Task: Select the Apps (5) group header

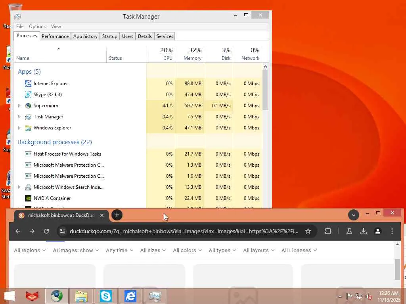Action: (29, 72)
